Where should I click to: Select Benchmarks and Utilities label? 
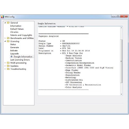[x=22, y=38]
